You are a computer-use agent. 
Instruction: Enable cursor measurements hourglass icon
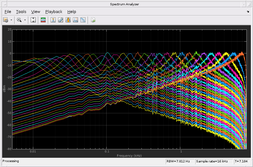(x=53, y=20)
